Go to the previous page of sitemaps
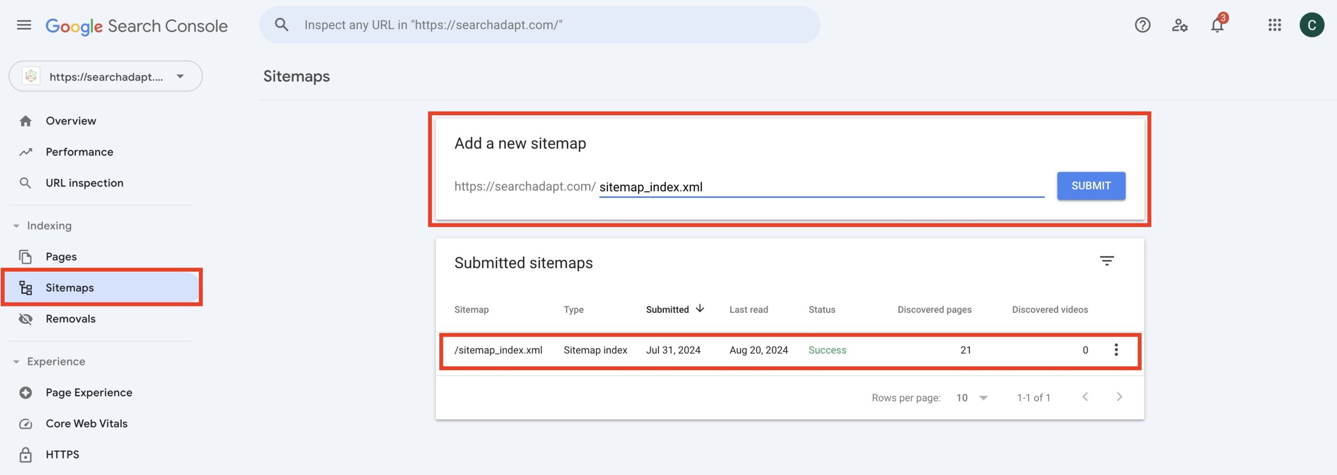1337x475 pixels. [1085, 397]
